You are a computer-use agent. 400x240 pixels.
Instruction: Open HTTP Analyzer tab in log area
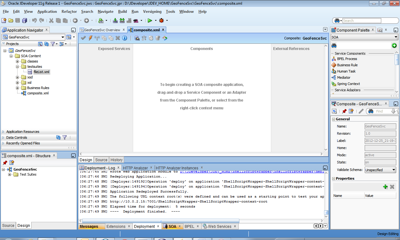pyautogui.click(x=135, y=168)
